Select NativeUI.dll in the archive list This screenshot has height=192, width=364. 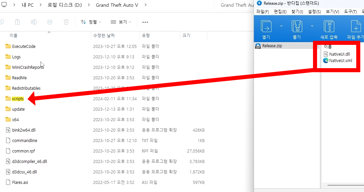coord(339,54)
